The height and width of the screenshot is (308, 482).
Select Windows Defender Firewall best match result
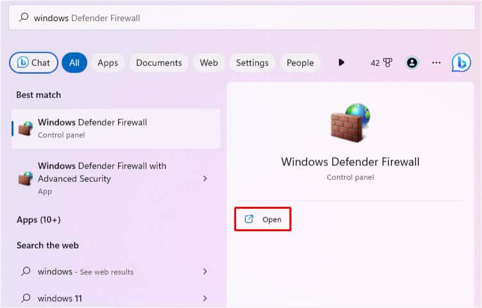click(116, 129)
